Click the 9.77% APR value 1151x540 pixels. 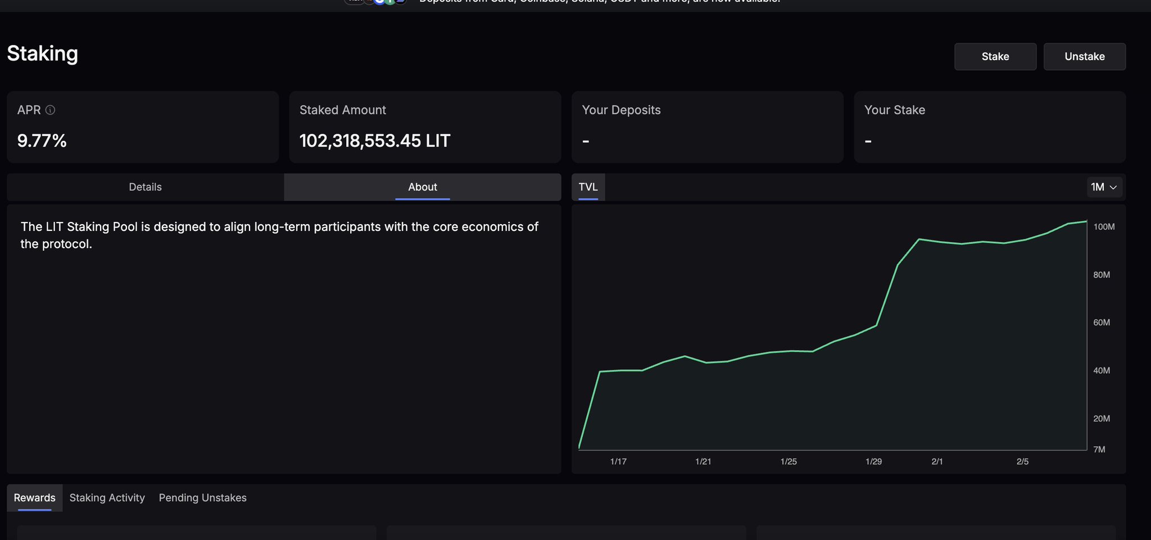click(42, 140)
